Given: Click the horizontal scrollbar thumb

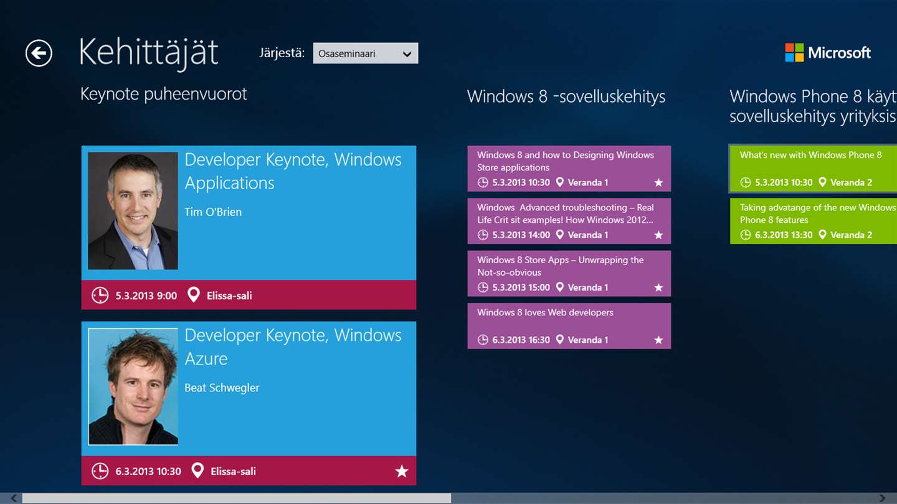Looking at the screenshot, I should click(x=237, y=498).
